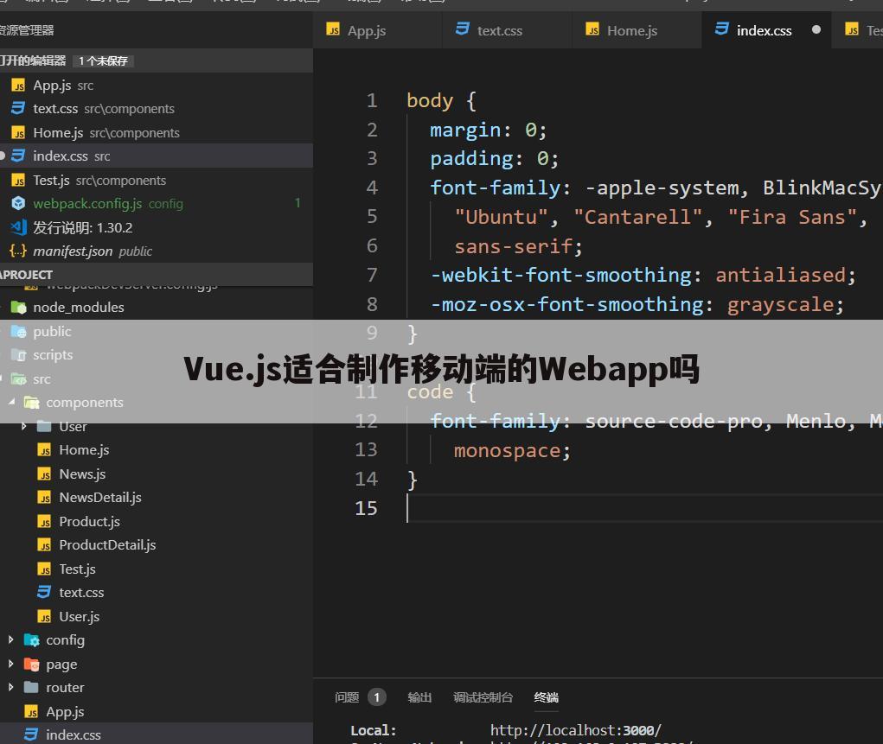Viewport: 883px width, 744px height.
Task: Click the CSS icon on the text.css tab
Action: click(463, 29)
